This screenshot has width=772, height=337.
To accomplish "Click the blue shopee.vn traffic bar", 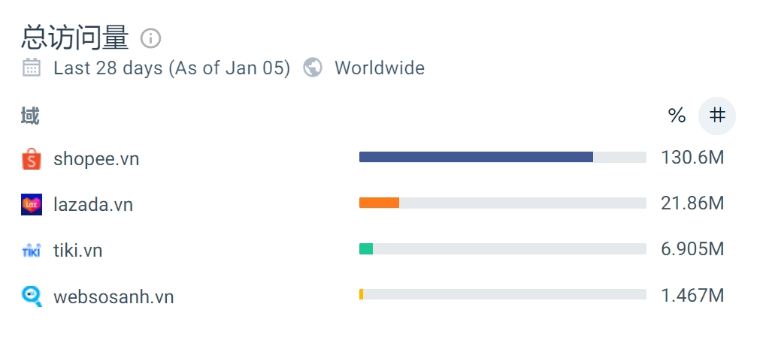I will [x=476, y=157].
